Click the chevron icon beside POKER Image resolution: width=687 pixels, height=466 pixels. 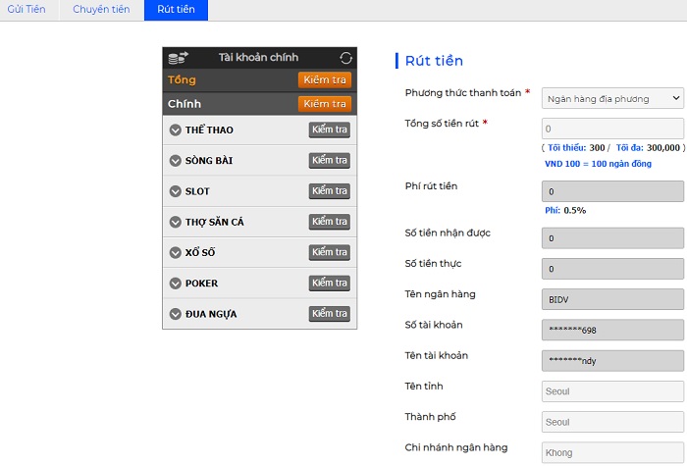click(x=175, y=284)
